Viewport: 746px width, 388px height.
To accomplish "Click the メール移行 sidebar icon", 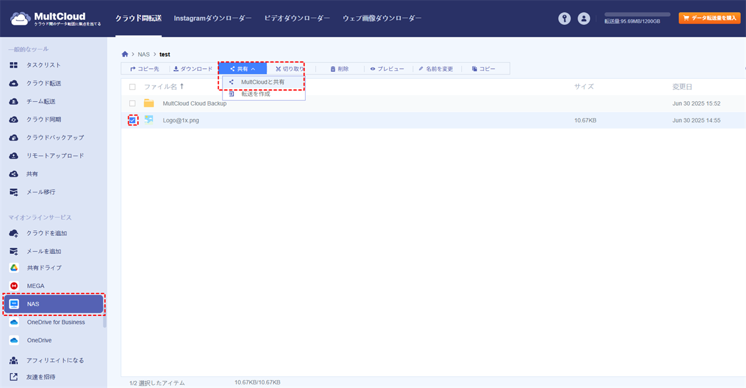I will click(x=14, y=192).
